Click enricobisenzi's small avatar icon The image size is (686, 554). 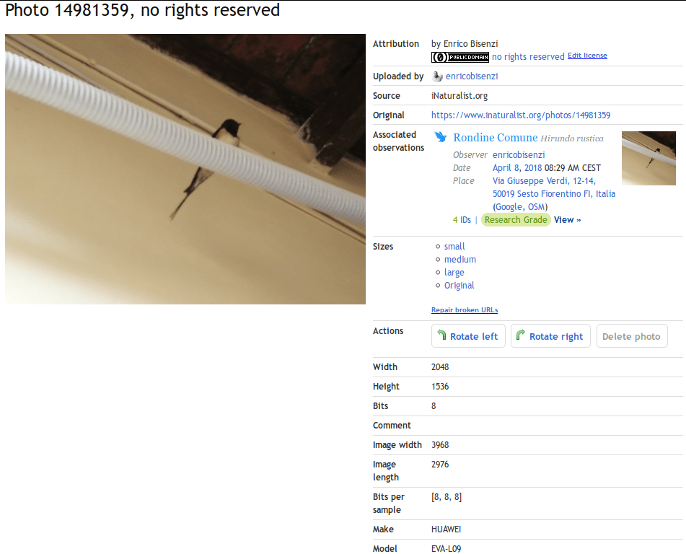tap(436, 76)
